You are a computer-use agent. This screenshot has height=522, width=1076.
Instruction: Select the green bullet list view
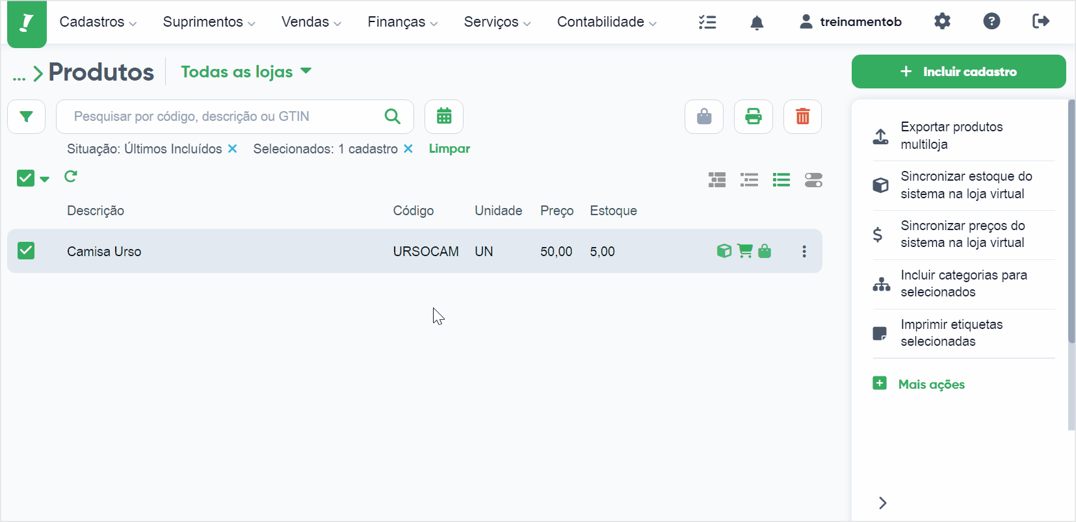pyautogui.click(x=781, y=180)
